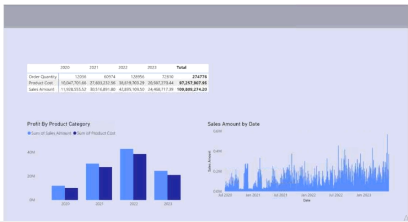408x222 pixels.
Task: Select the 2022 column header in matrix
Action: [x=123, y=67]
